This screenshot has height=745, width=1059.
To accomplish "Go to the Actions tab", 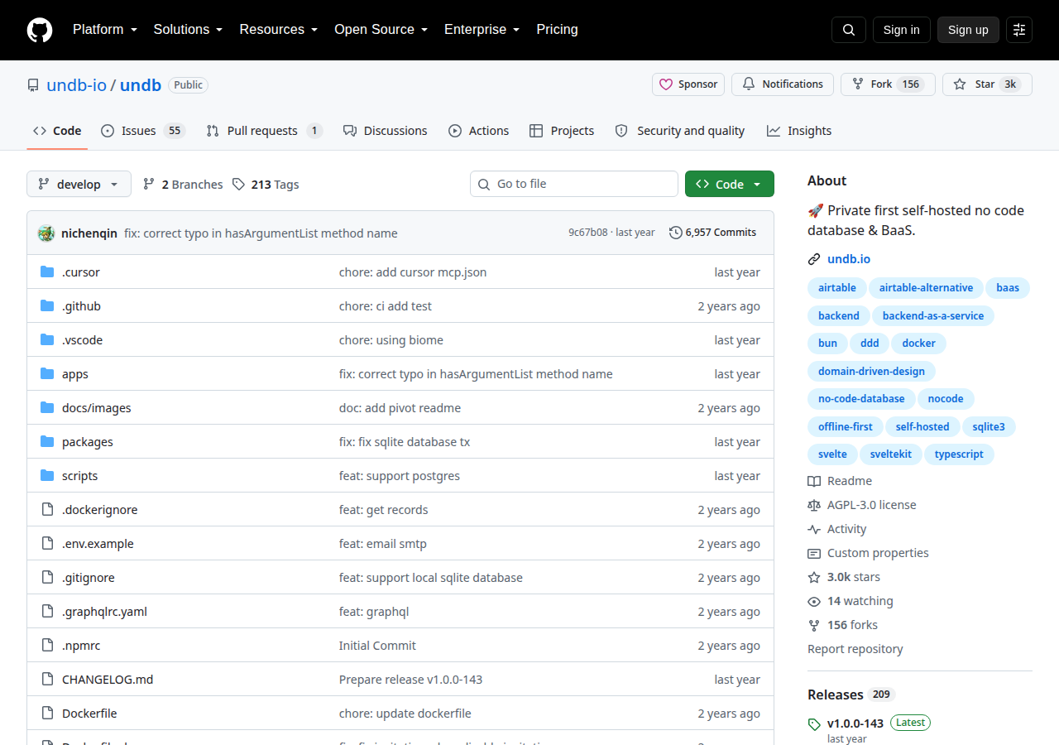I will pyautogui.click(x=478, y=131).
